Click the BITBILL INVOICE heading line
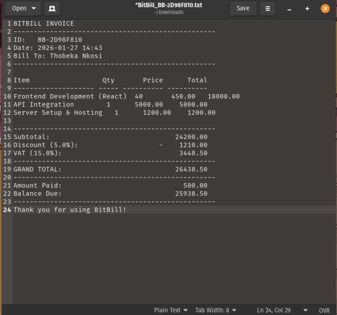Image resolution: width=337 pixels, height=315 pixels. [43, 24]
